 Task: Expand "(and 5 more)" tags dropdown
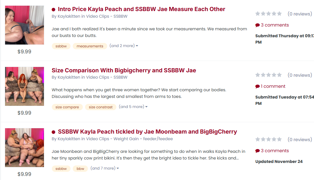click(x=133, y=107)
